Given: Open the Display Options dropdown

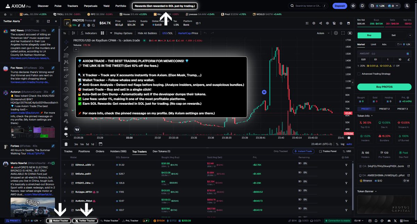Looking at the screenshot, I should pos(121,33).
